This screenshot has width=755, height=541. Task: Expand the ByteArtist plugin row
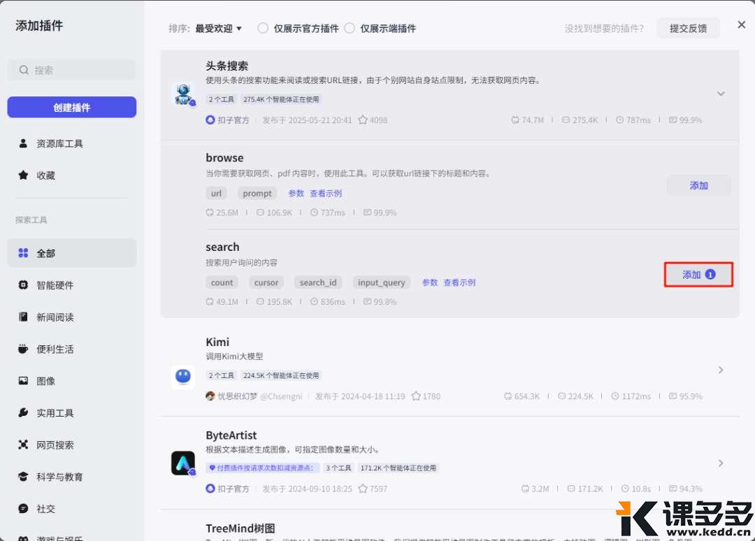721,463
